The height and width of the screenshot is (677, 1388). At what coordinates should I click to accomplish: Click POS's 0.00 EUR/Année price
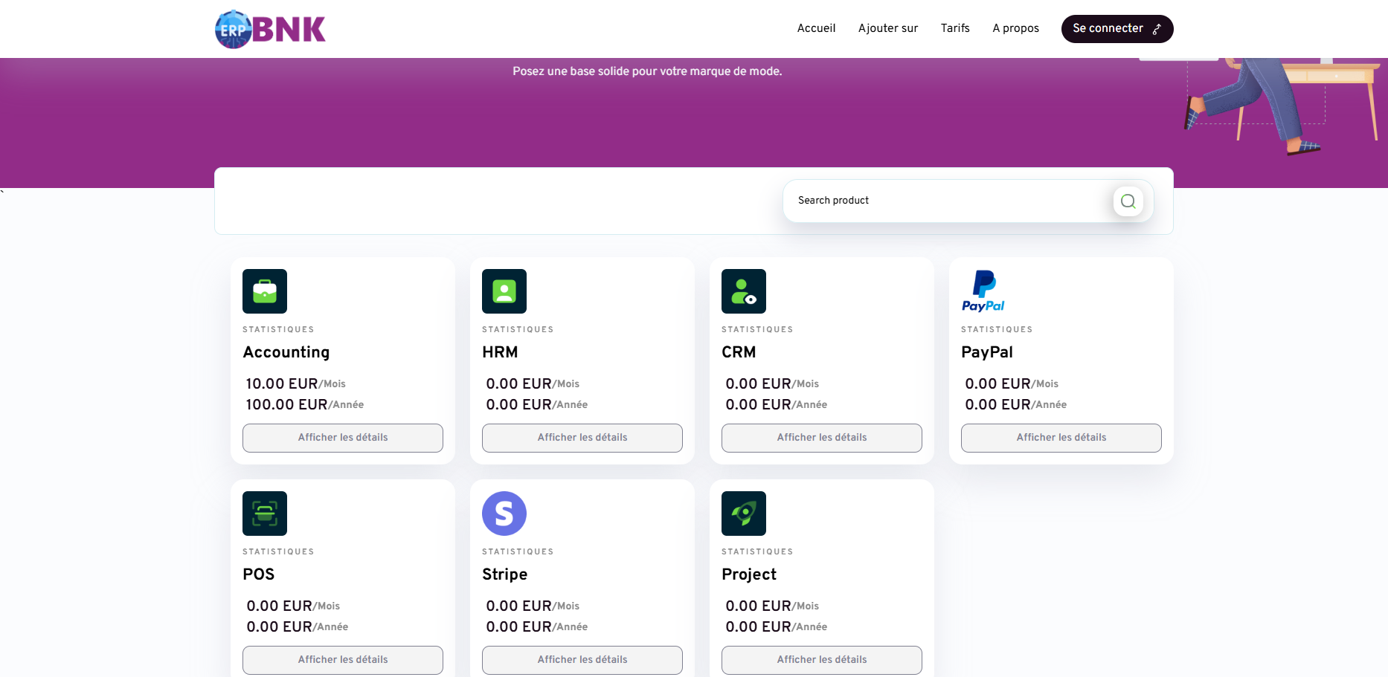pyautogui.click(x=297, y=626)
